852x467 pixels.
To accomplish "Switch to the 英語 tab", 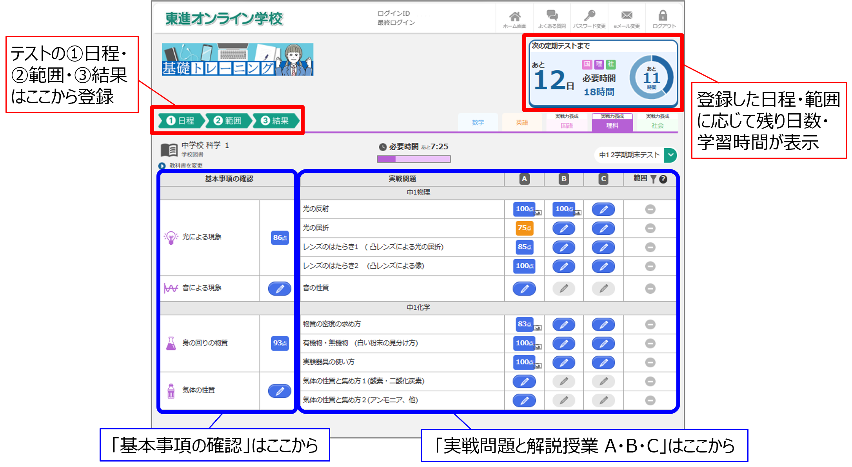I will tap(522, 122).
